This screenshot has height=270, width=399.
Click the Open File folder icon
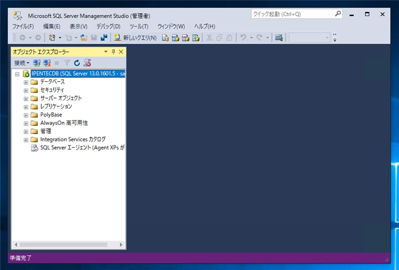84,38
